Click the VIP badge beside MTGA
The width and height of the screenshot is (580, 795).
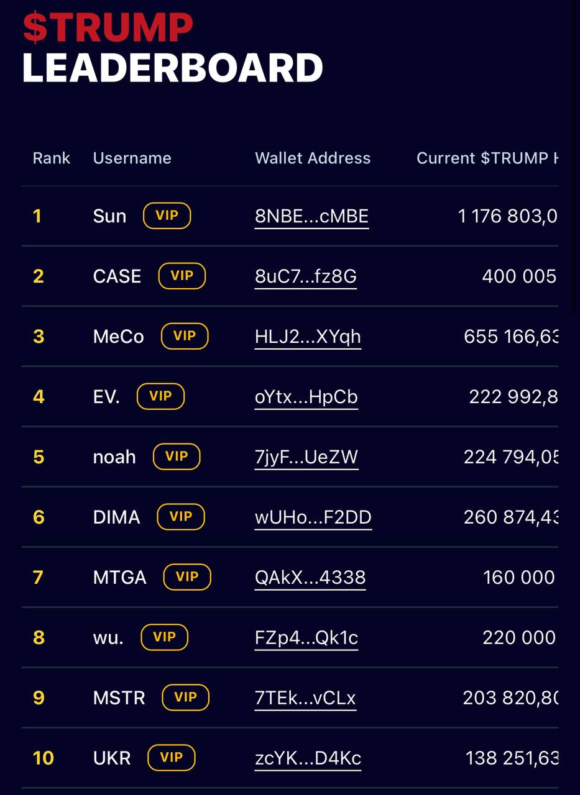(187, 577)
